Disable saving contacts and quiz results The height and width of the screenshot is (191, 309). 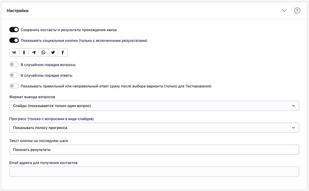click(x=14, y=30)
